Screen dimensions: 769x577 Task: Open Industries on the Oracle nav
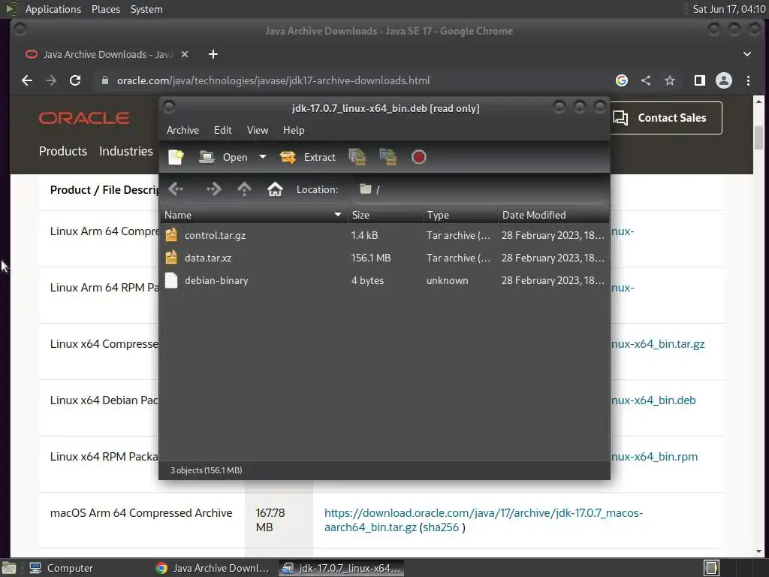click(x=126, y=151)
